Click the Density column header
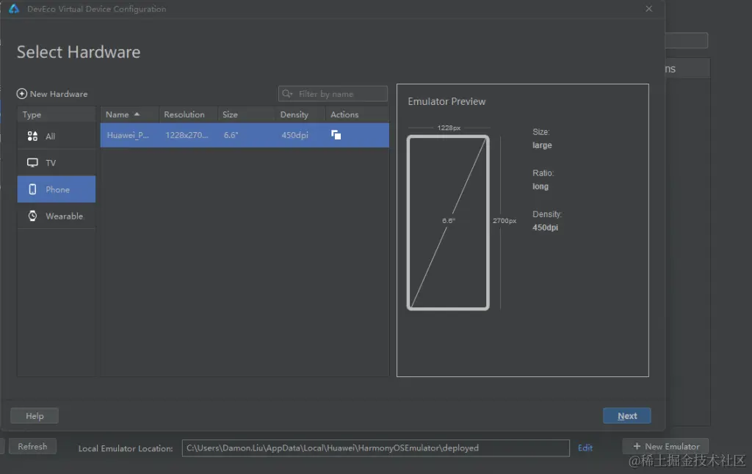The image size is (752, 474). pyautogui.click(x=300, y=114)
